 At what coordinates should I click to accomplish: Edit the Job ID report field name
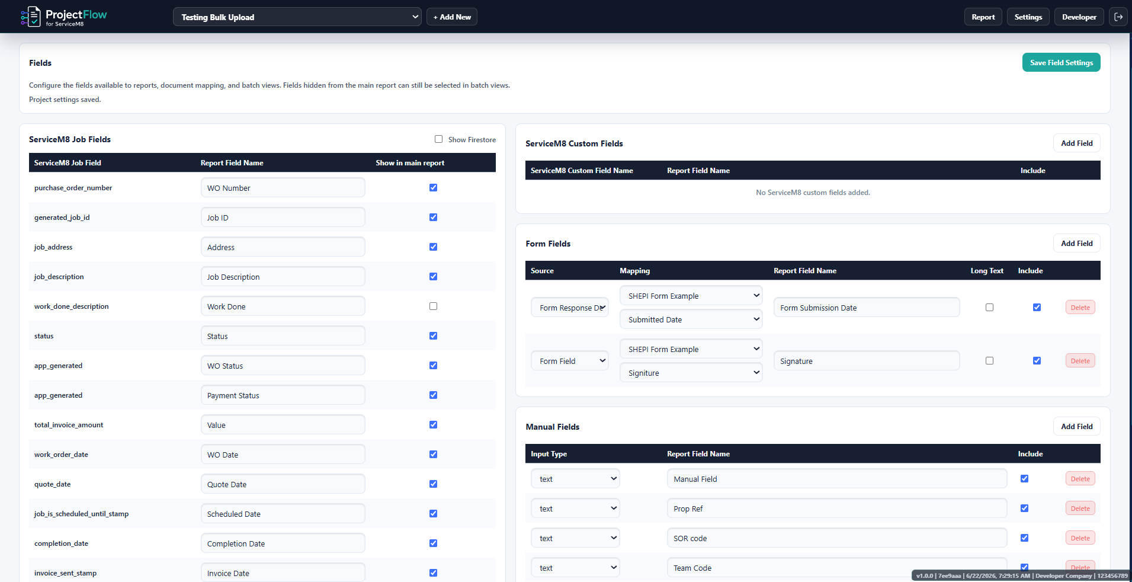(283, 218)
